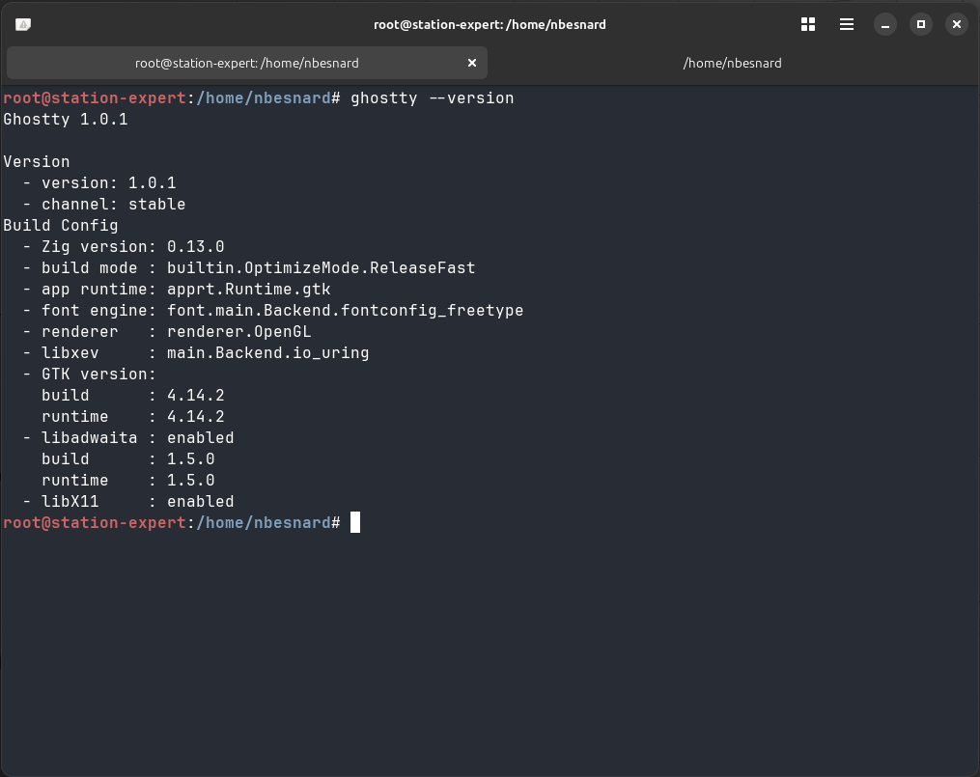The height and width of the screenshot is (777, 980).
Task: Click the 'Build Config' heading
Action: [x=61, y=226]
